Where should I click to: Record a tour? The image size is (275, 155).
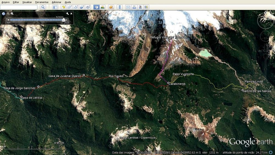point(88,7)
